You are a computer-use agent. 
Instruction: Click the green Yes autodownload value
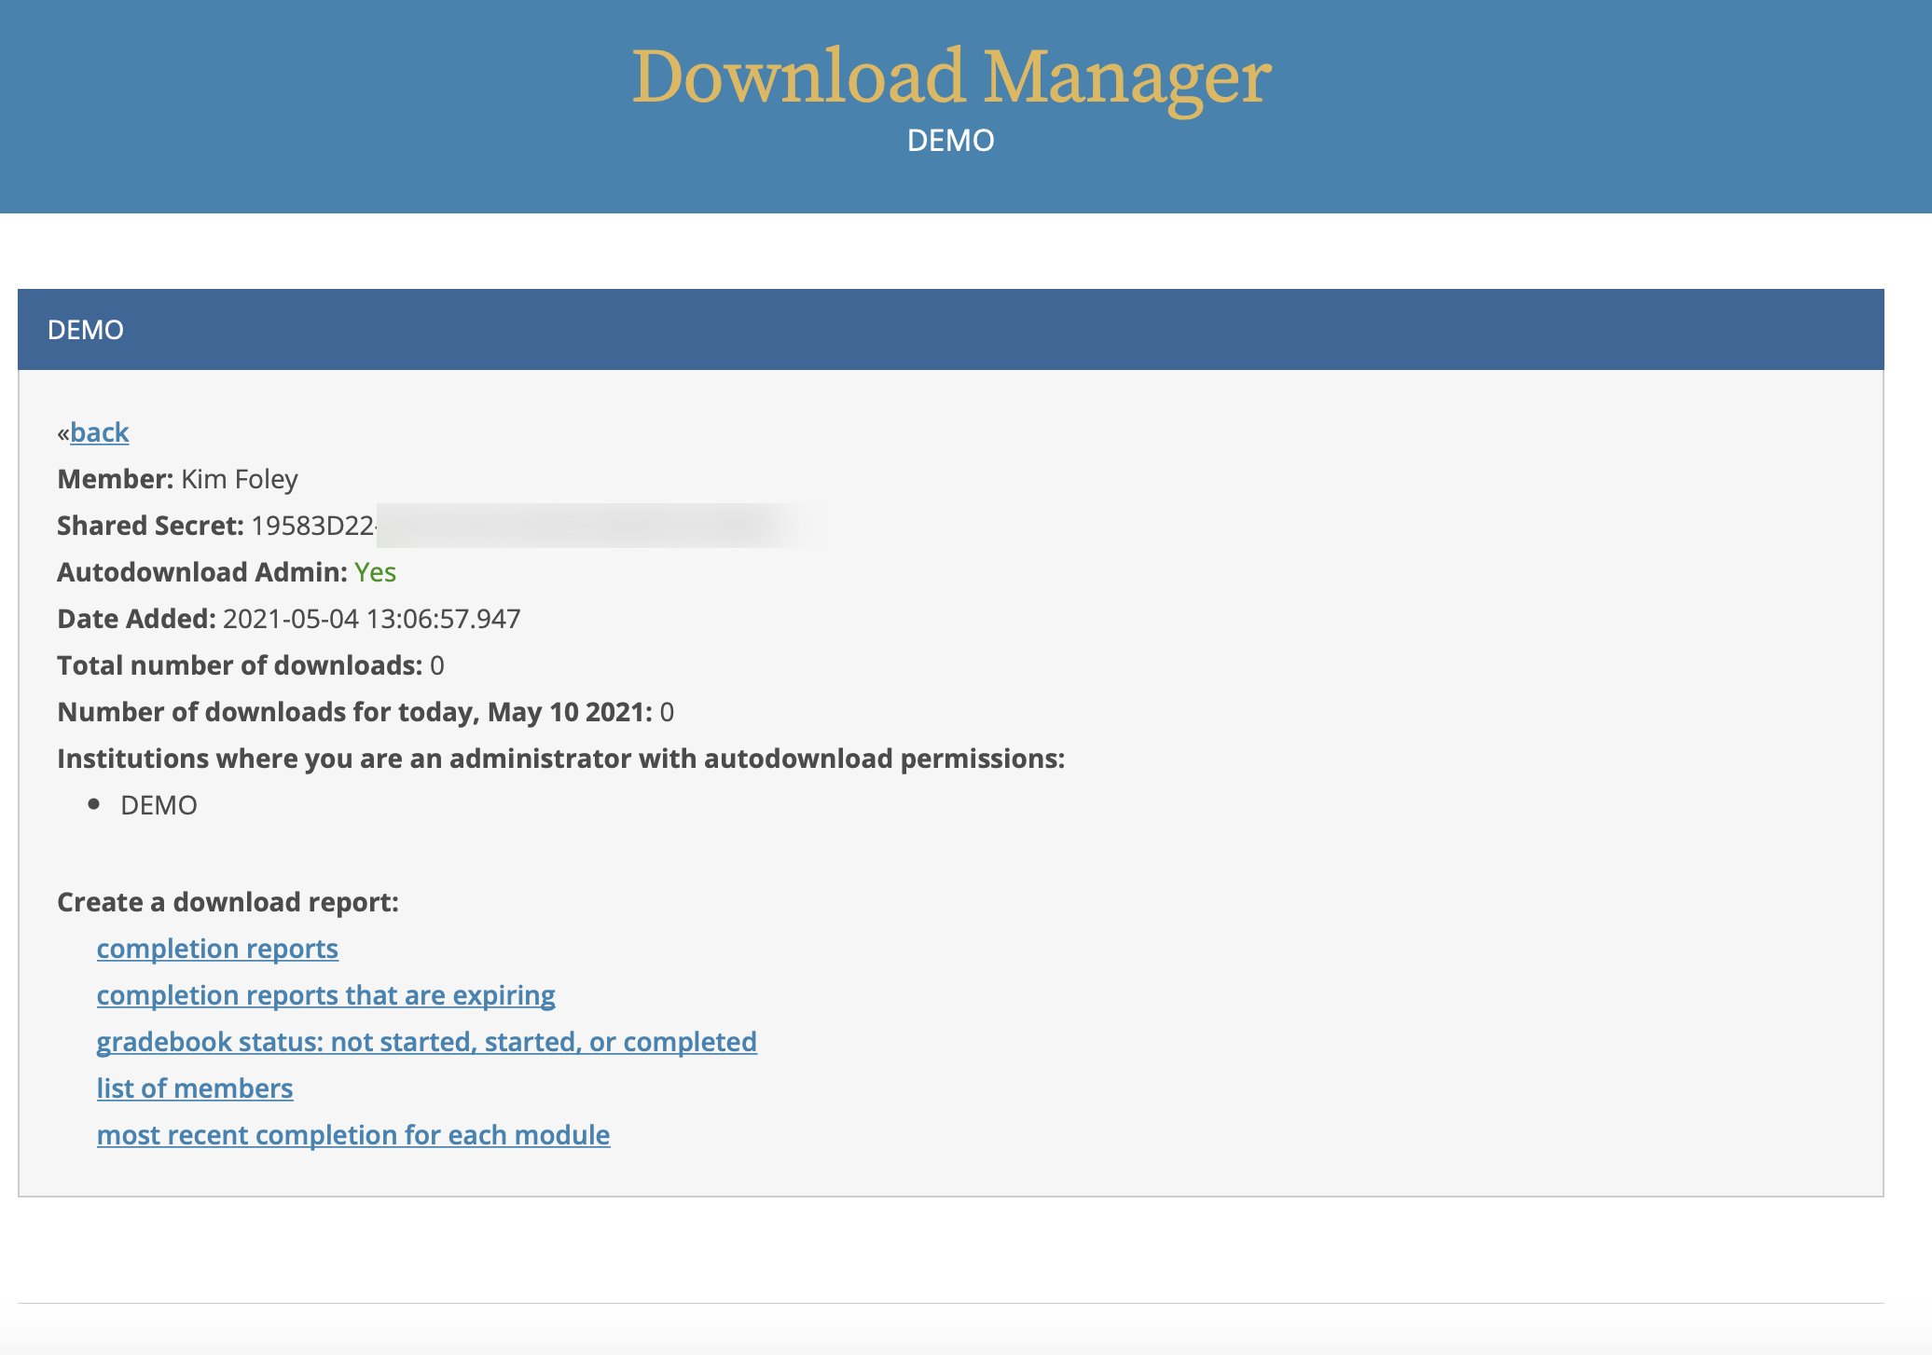376,572
